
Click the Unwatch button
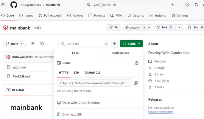(135, 28)
